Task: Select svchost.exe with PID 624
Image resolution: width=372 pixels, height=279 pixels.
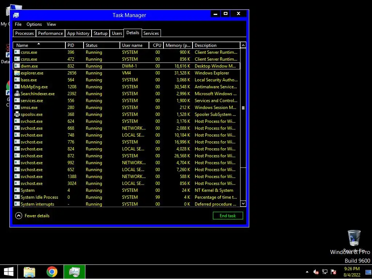Action: click(126, 121)
